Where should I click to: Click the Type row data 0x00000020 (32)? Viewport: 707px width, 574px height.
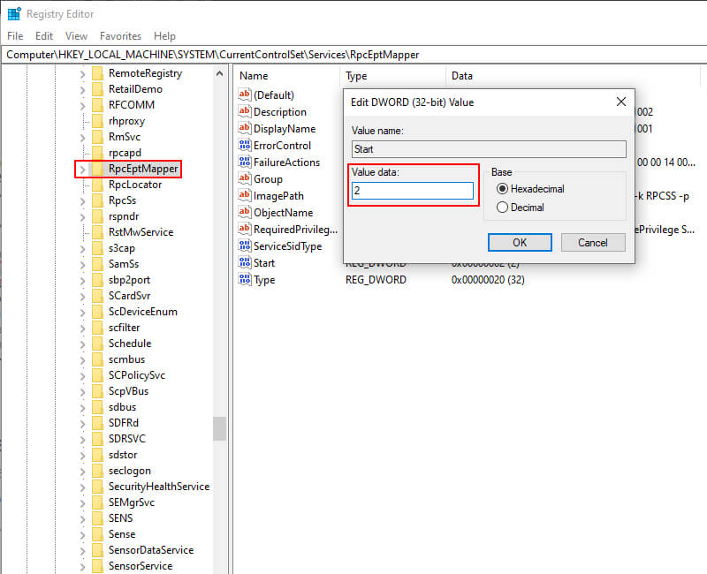coord(488,280)
